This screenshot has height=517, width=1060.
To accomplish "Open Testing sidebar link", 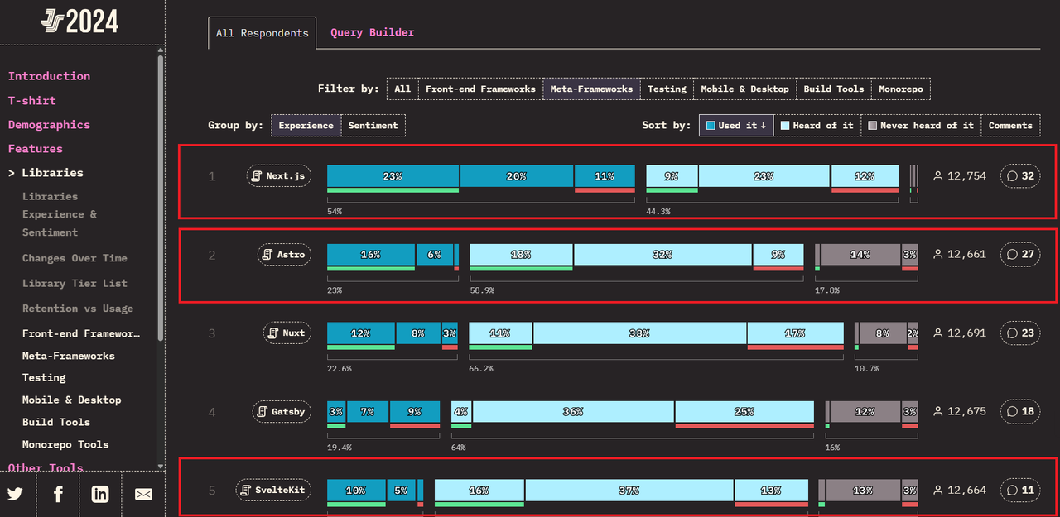I will pos(44,377).
